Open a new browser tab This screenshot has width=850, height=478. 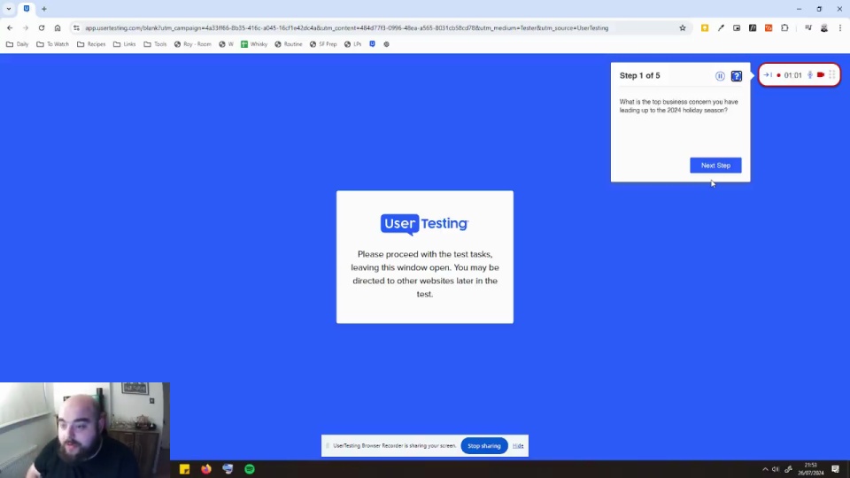point(44,9)
